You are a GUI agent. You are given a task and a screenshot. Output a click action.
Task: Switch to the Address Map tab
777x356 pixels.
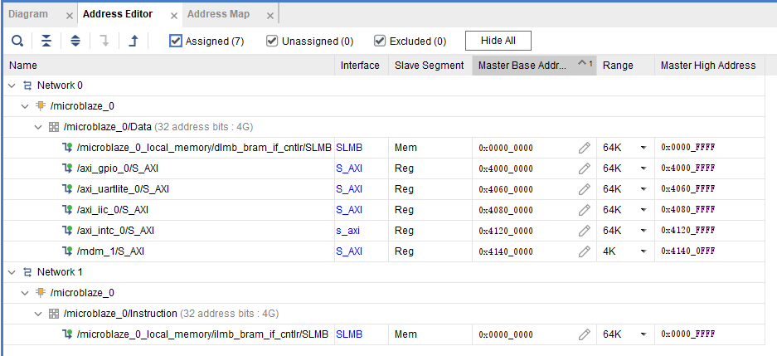[x=219, y=14]
